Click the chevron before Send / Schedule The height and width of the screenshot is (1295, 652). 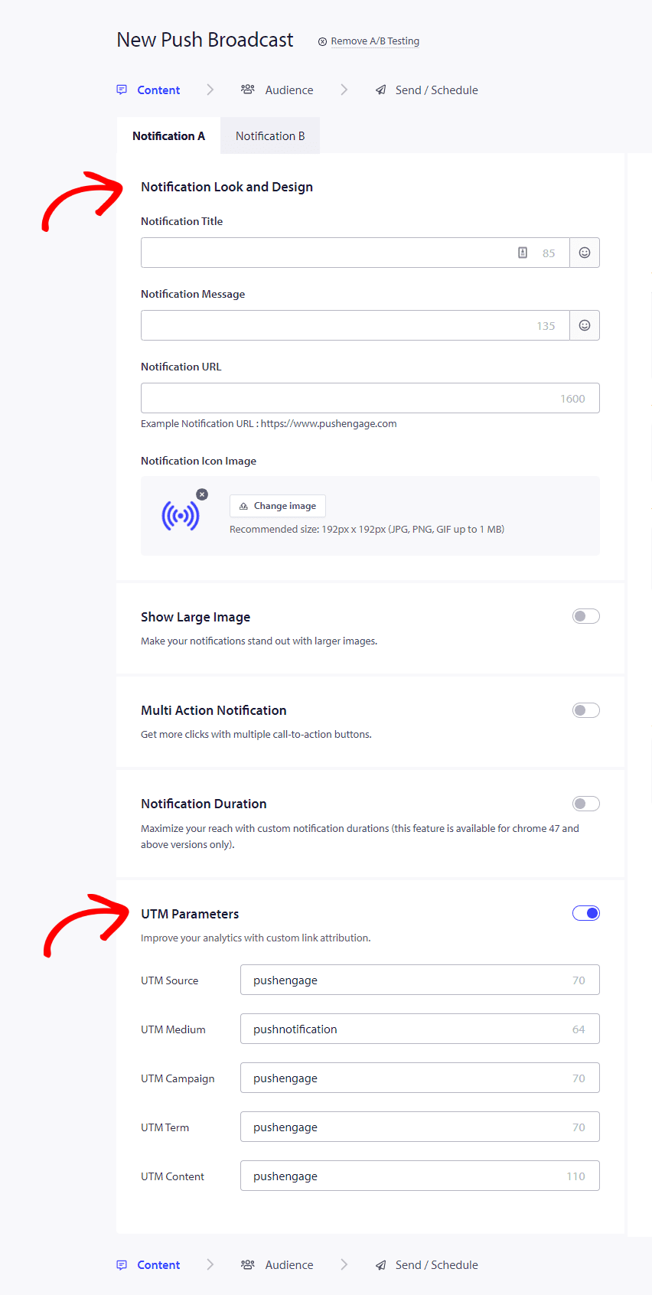[x=344, y=89]
